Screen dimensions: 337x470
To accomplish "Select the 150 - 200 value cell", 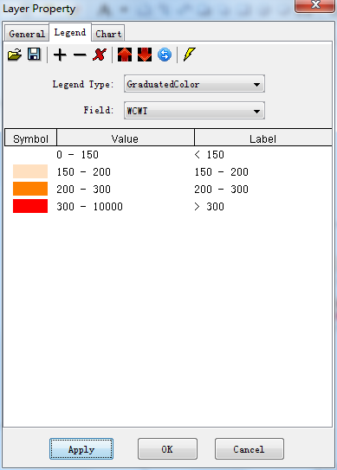I will [84, 171].
